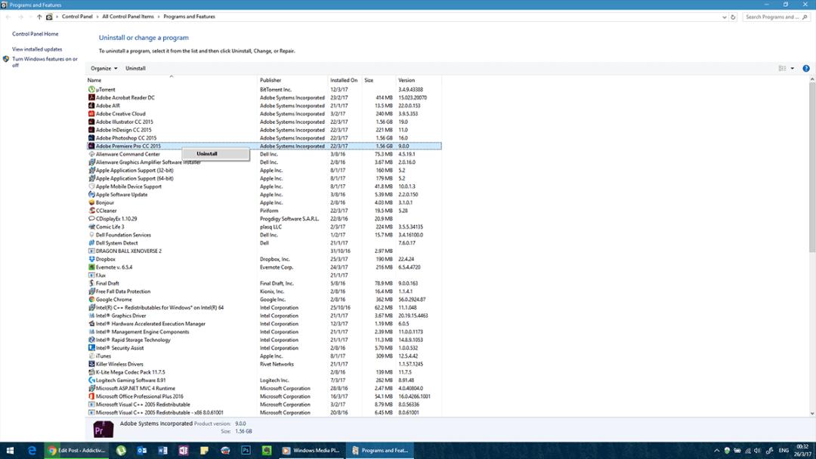The width and height of the screenshot is (816, 459).
Task: Click the Adobe Creative Cloud icon
Action: (91, 114)
